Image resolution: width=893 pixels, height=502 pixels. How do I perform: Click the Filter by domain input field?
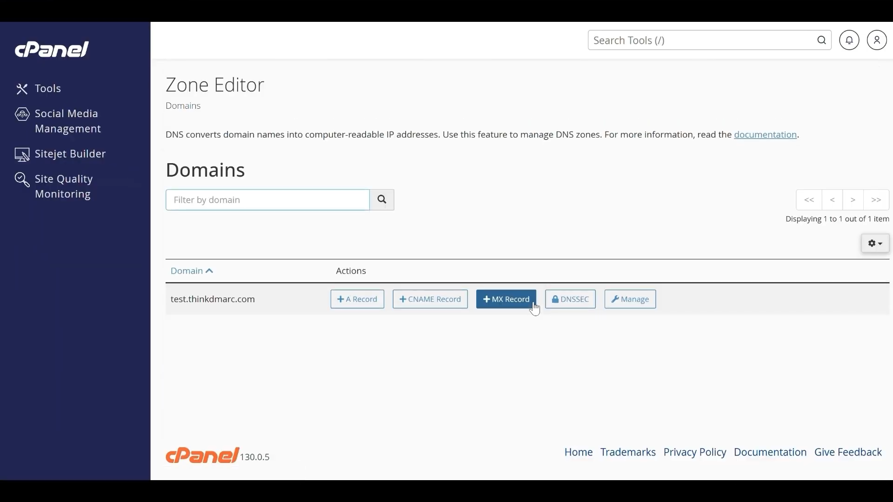[x=267, y=199]
